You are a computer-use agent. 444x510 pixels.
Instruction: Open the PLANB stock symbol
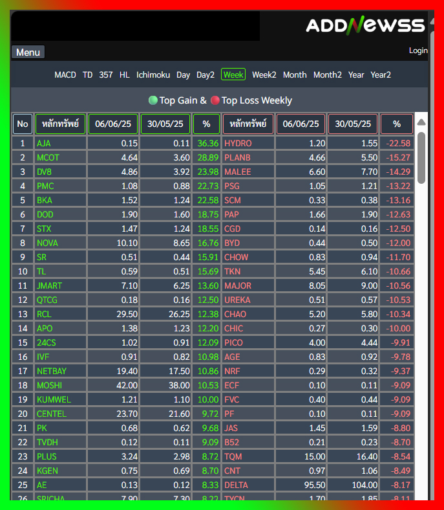click(237, 157)
